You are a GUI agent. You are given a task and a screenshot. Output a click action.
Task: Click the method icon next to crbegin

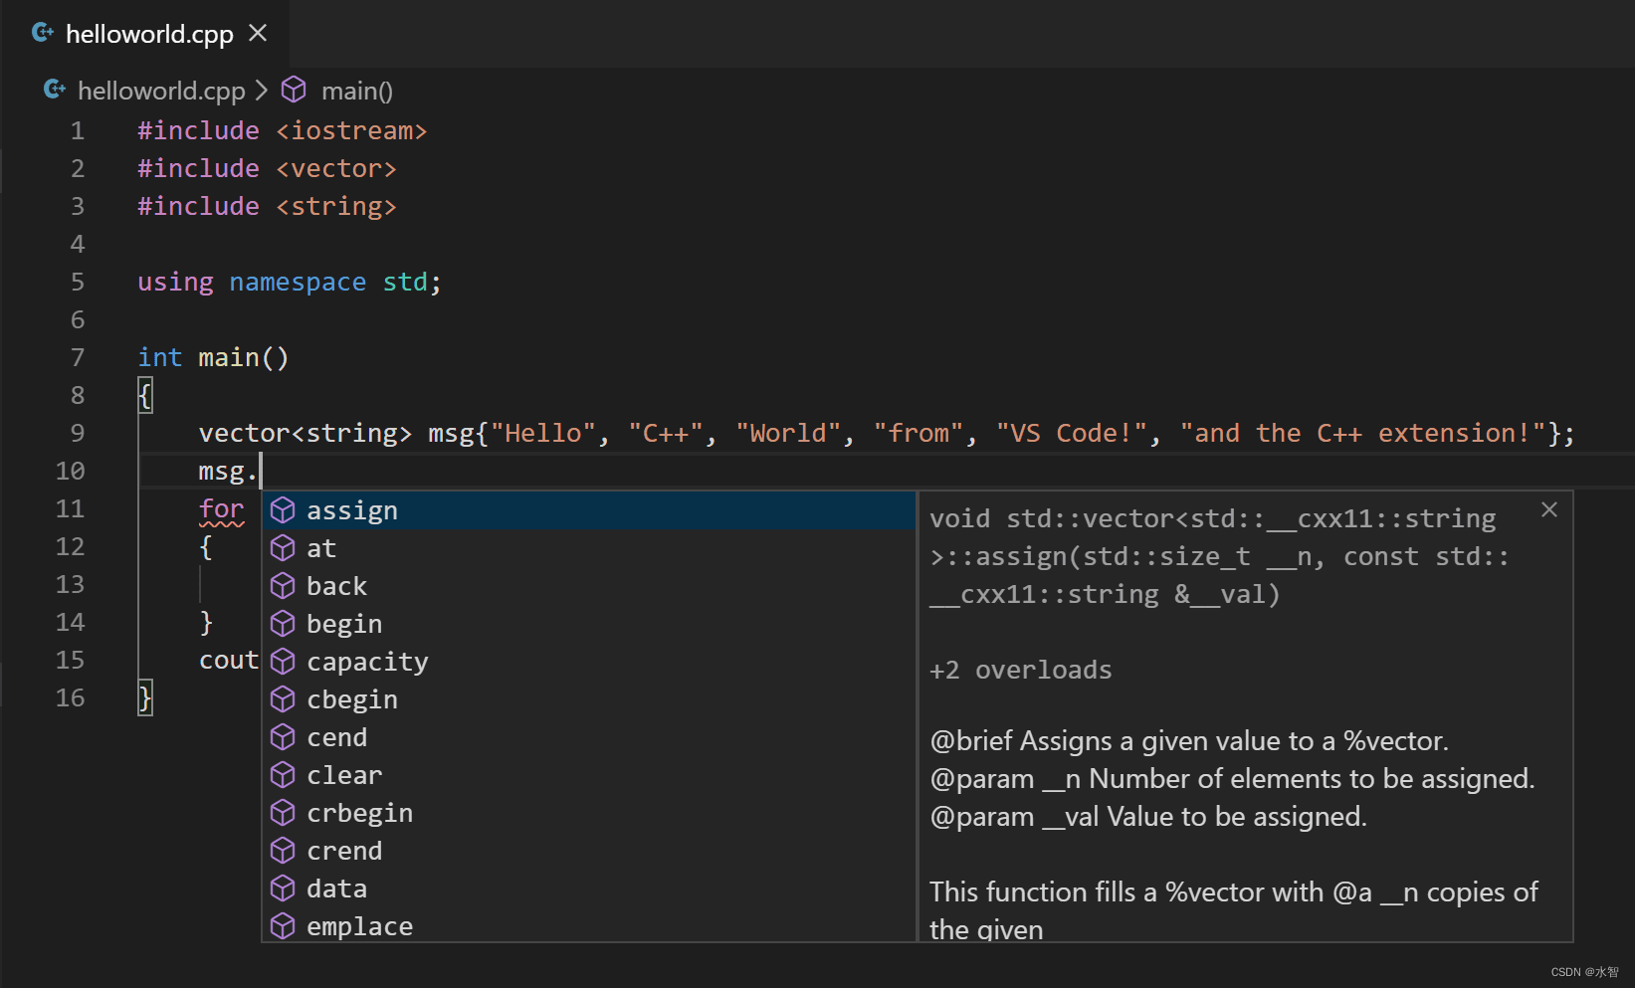pyautogui.click(x=283, y=813)
